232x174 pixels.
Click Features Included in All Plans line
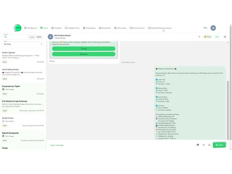(x=168, y=115)
